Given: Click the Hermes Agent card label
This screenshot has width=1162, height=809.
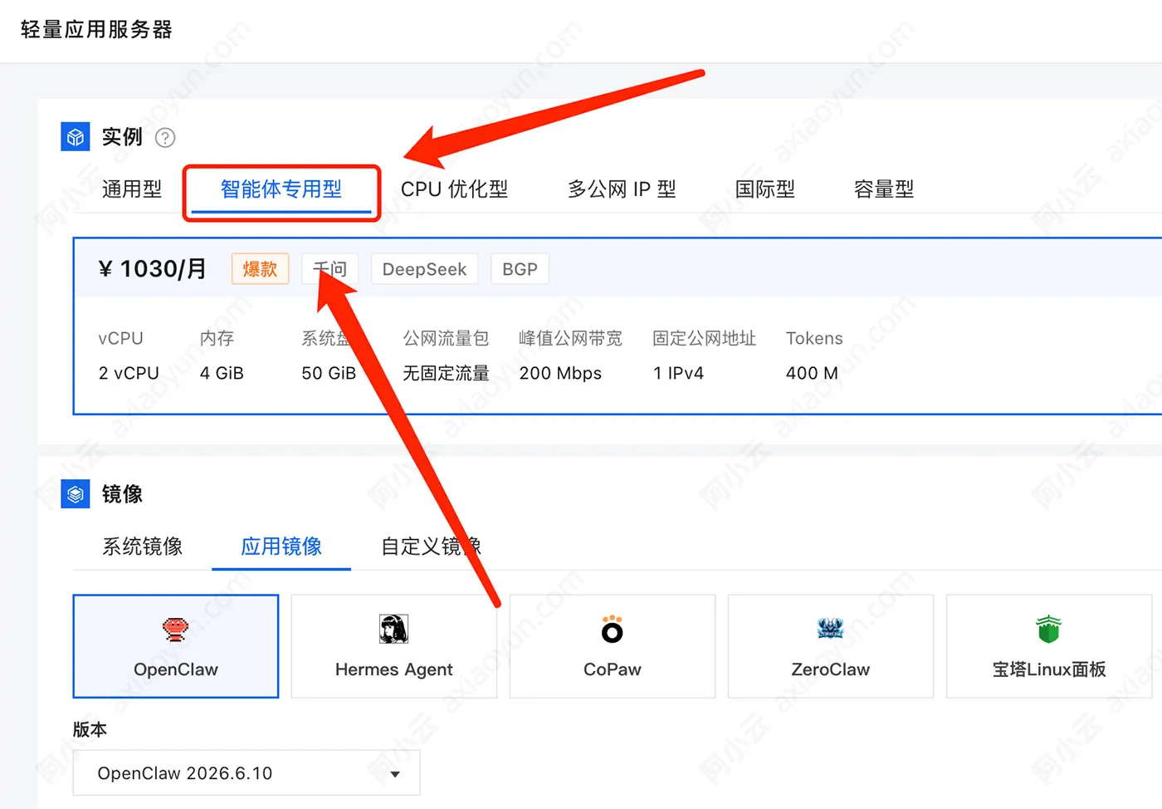Looking at the screenshot, I should 393,669.
